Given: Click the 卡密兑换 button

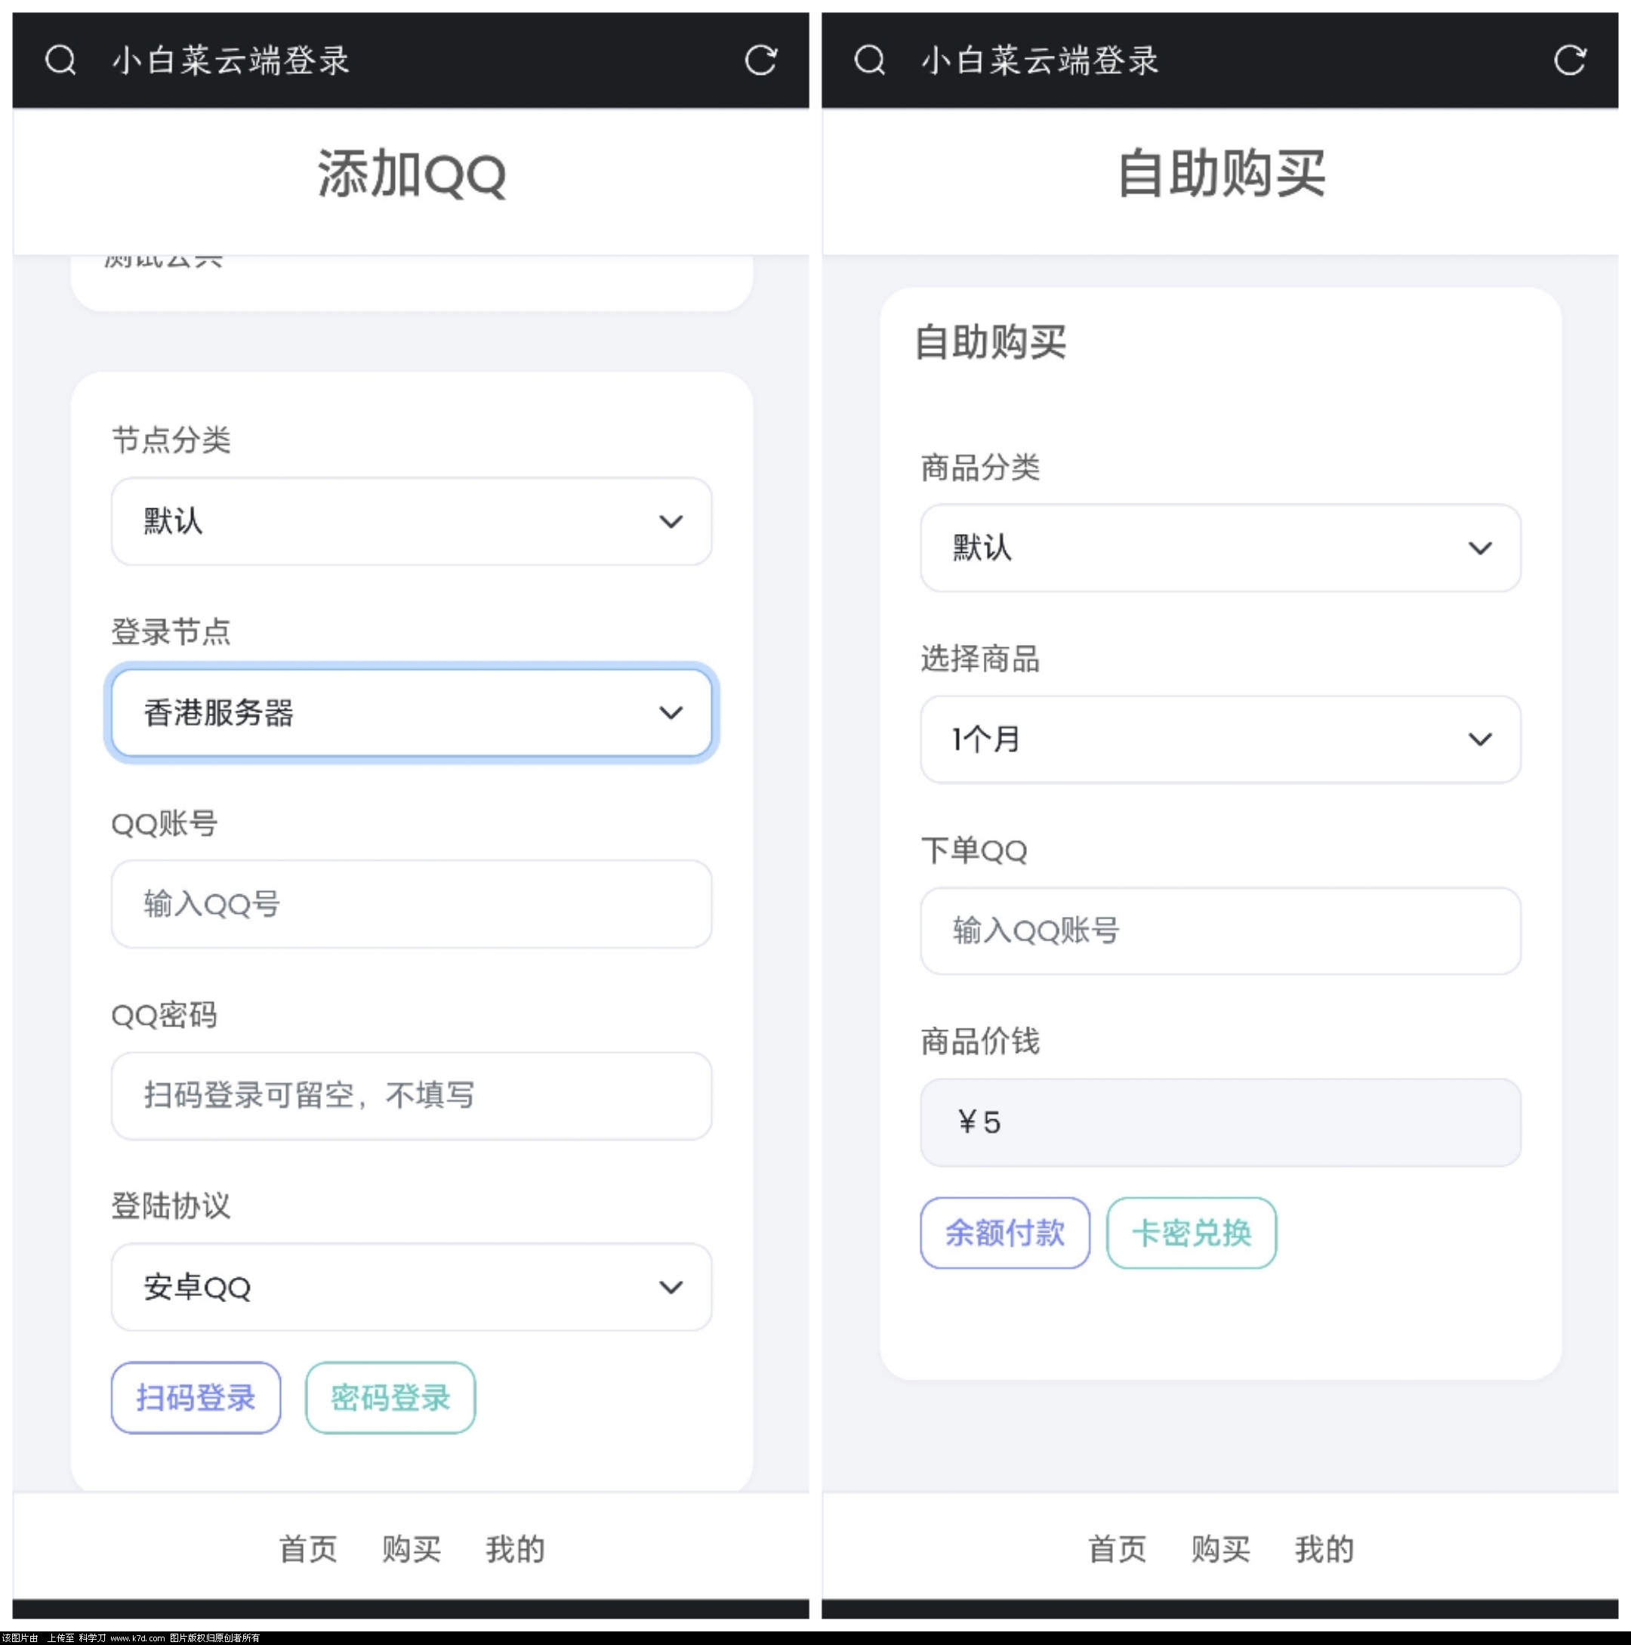Looking at the screenshot, I should 1192,1233.
